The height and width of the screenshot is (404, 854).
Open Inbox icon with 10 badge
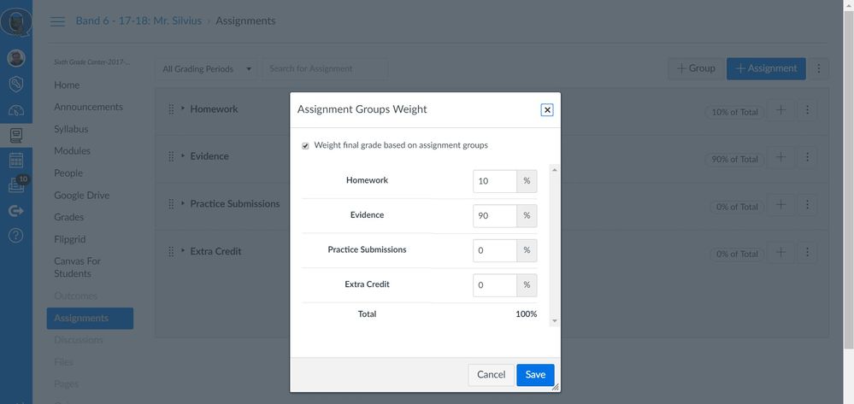pyautogui.click(x=16, y=184)
